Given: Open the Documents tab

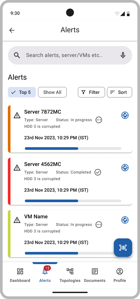Looking at the screenshot, I should pos(95,275).
